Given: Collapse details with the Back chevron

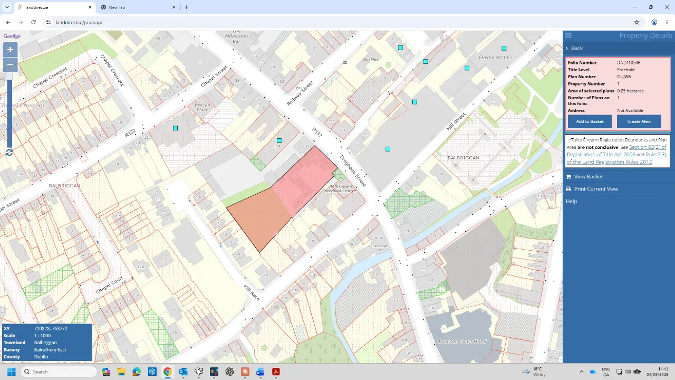Looking at the screenshot, I should tap(567, 48).
